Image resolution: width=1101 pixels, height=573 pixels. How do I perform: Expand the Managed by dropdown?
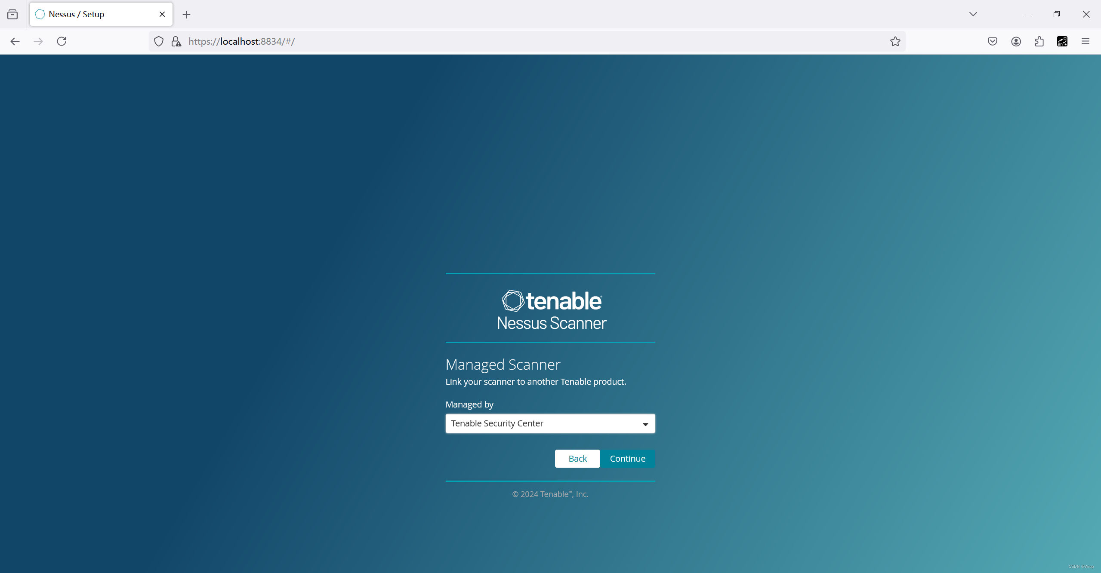tap(550, 423)
